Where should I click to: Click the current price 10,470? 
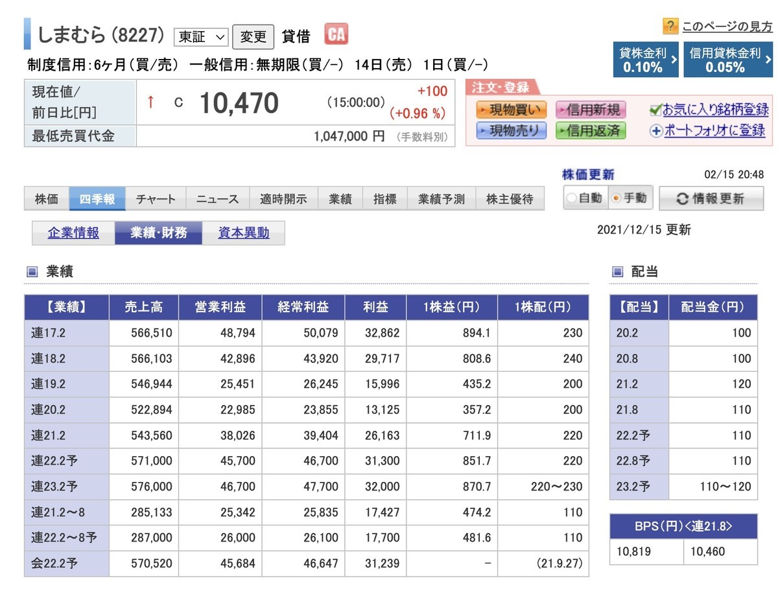coord(239,102)
